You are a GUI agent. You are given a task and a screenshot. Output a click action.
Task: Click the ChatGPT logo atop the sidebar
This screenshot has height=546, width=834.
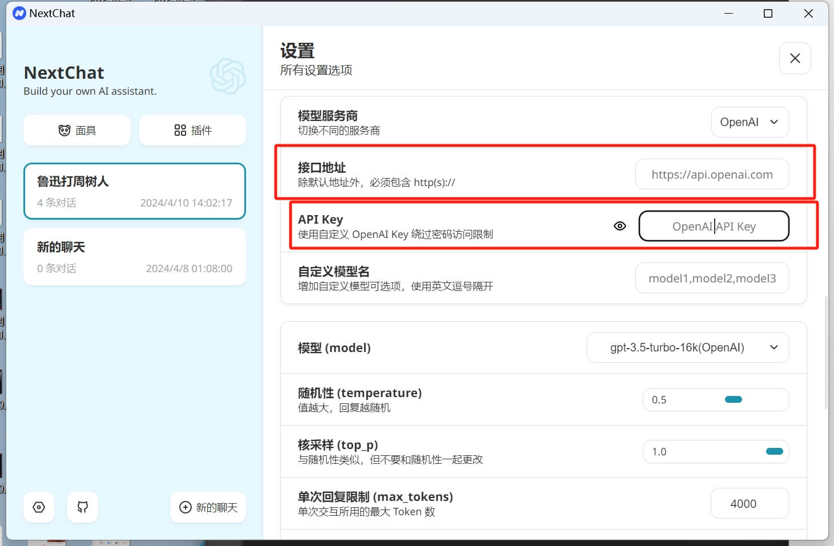(227, 76)
